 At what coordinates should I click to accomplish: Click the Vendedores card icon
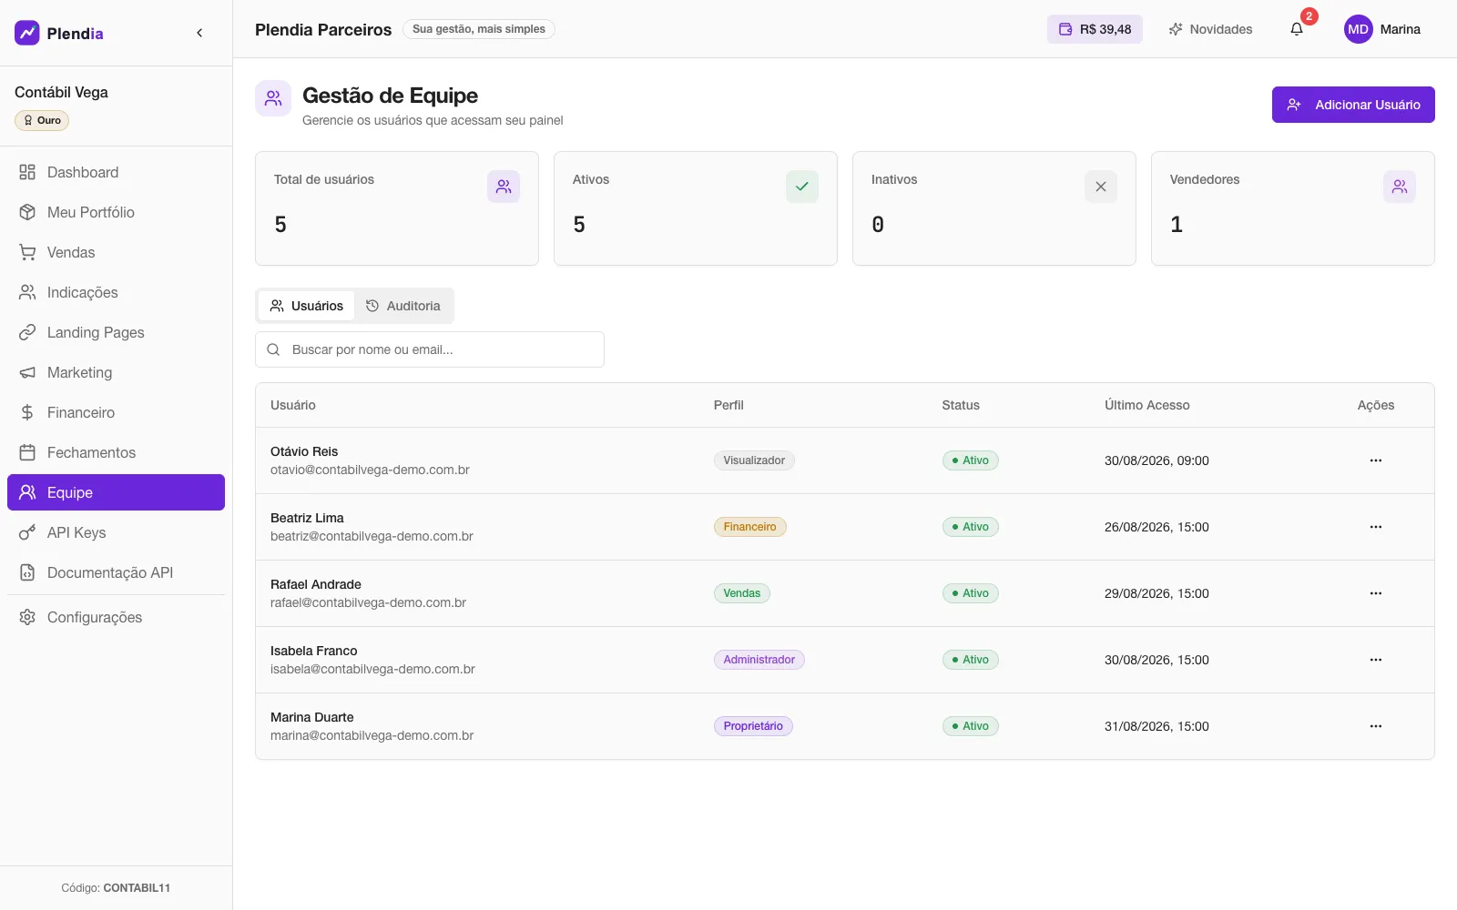click(1400, 187)
